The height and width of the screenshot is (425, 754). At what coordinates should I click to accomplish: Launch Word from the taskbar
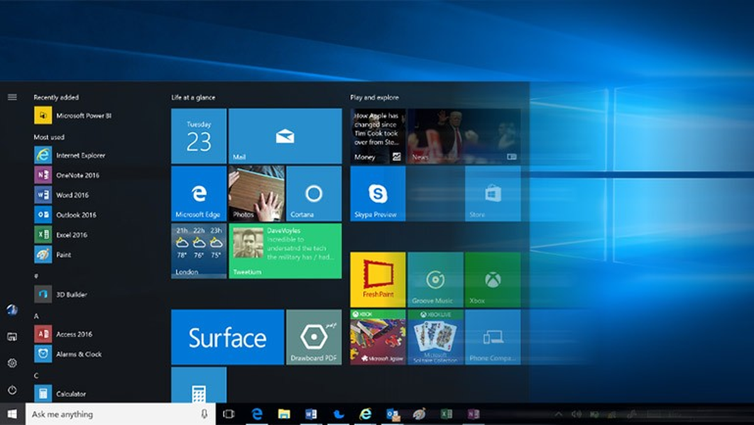point(310,414)
